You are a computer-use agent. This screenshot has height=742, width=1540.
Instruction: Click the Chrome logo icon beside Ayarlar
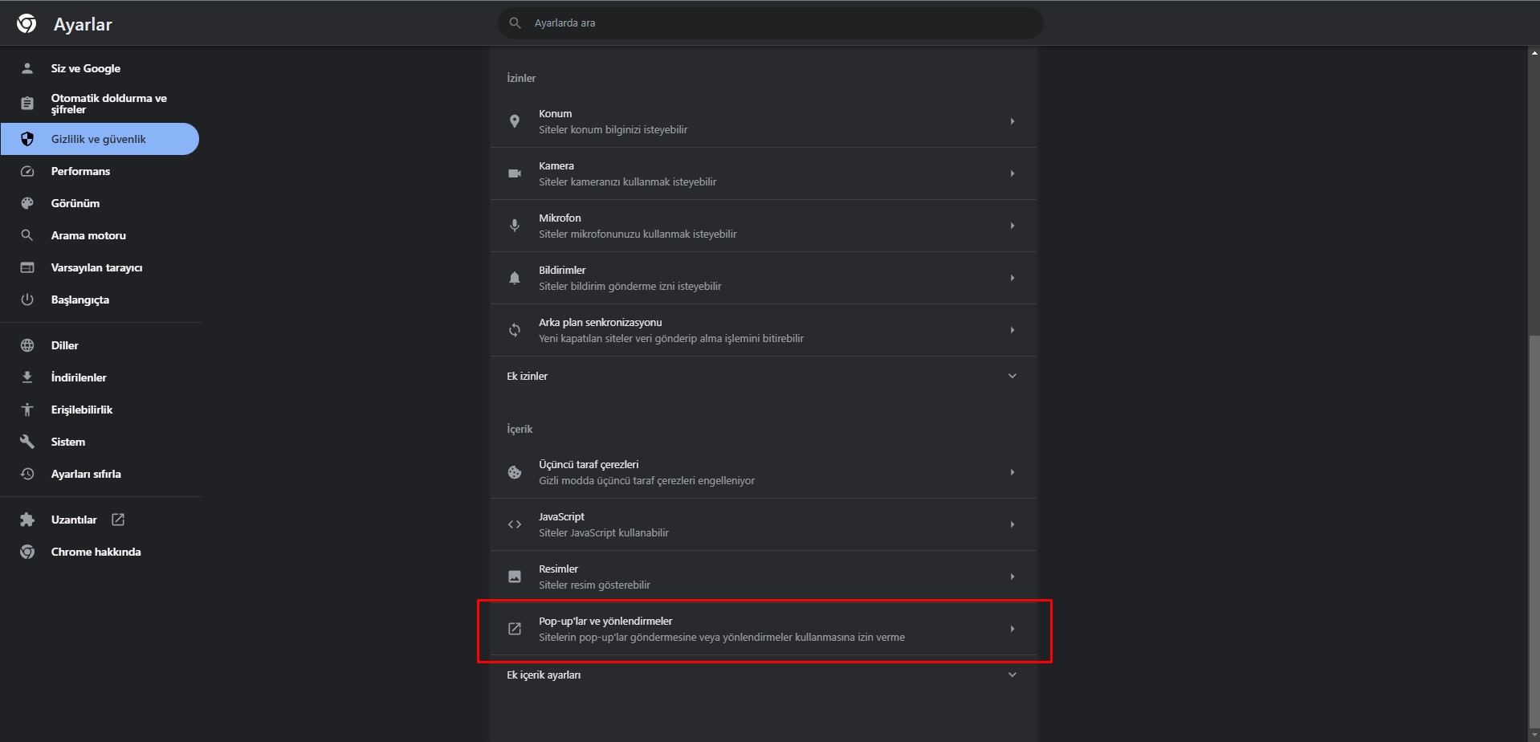click(x=26, y=24)
